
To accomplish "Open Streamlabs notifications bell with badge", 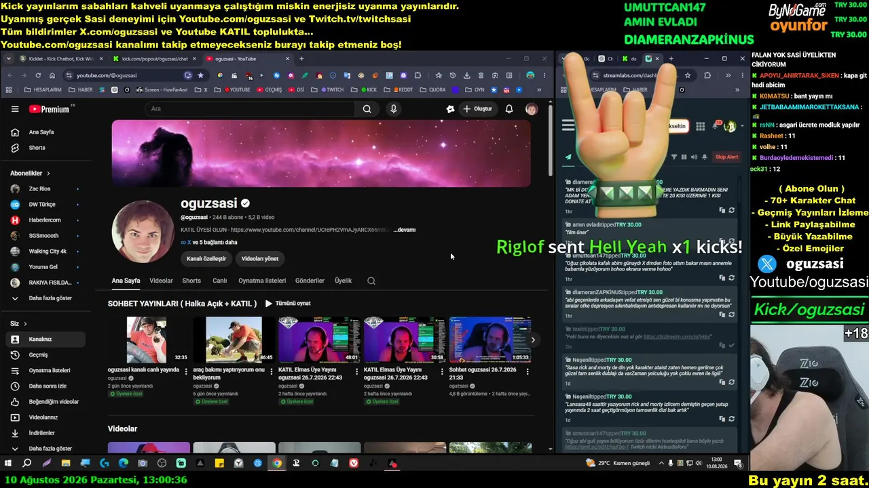I will [x=716, y=125].
